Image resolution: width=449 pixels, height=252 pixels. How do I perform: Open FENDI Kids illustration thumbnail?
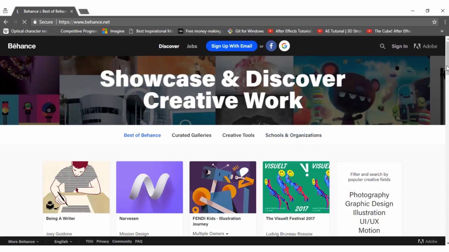[223, 187]
